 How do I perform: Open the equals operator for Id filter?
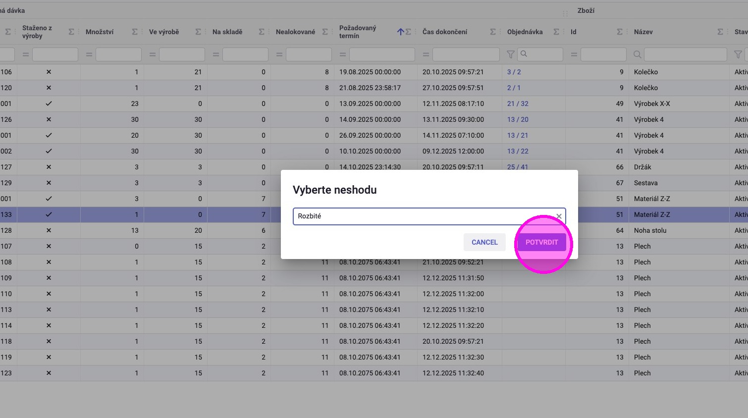pos(574,54)
